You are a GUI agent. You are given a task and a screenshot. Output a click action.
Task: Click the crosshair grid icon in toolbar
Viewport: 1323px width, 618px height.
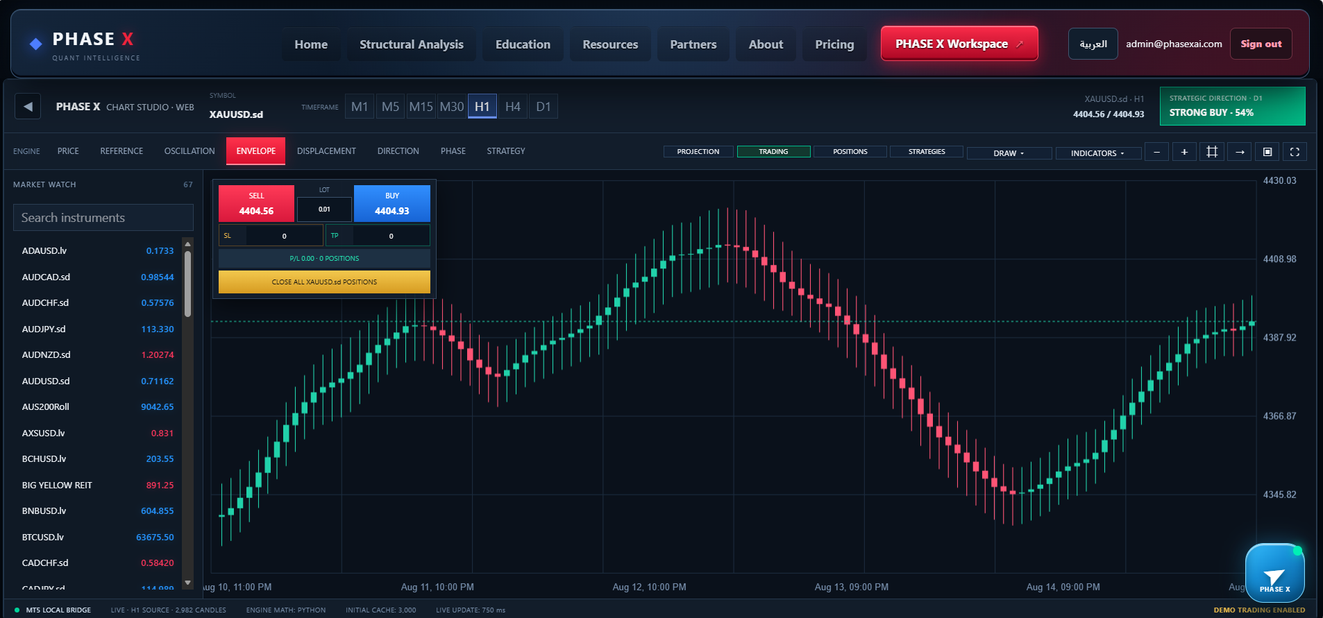(x=1212, y=152)
